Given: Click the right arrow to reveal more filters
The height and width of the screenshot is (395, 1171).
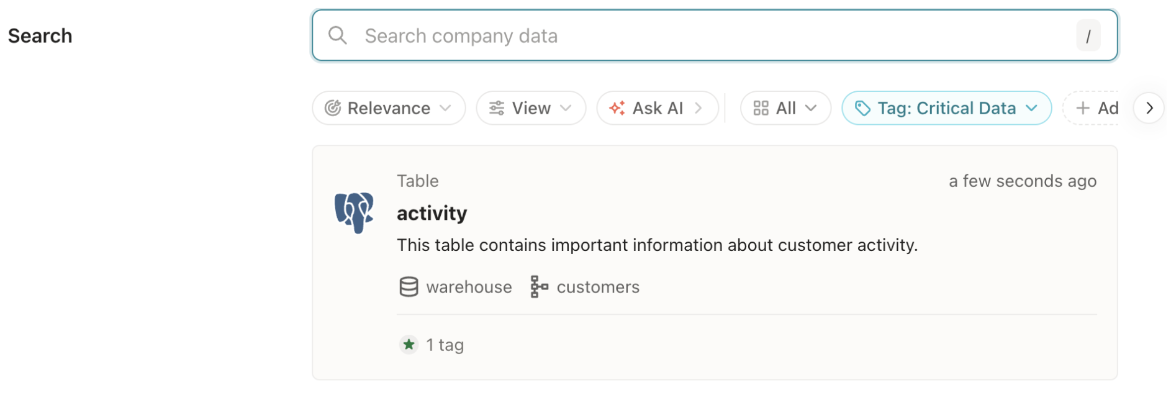Looking at the screenshot, I should click(1149, 107).
